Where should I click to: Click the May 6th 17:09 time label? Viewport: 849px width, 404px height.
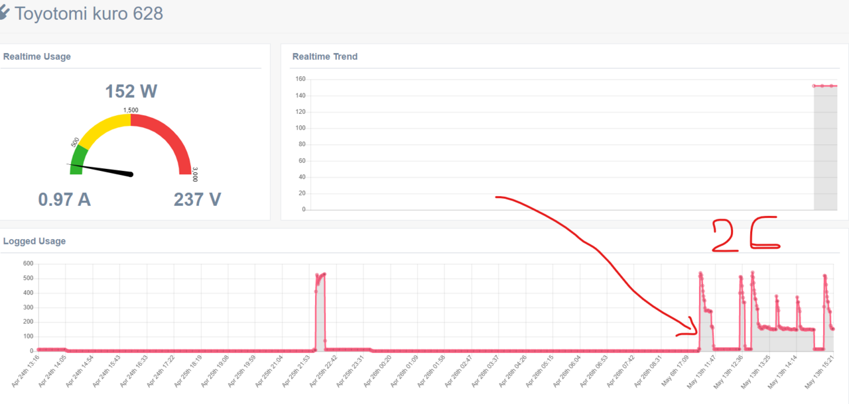pos(677,372)
